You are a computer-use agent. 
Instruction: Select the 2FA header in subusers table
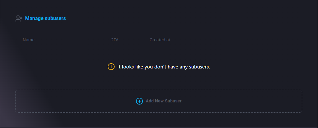point(115,40)
